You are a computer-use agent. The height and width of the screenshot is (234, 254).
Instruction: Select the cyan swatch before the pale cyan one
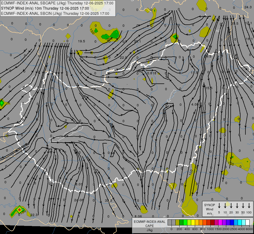click(x=239, y=223)
